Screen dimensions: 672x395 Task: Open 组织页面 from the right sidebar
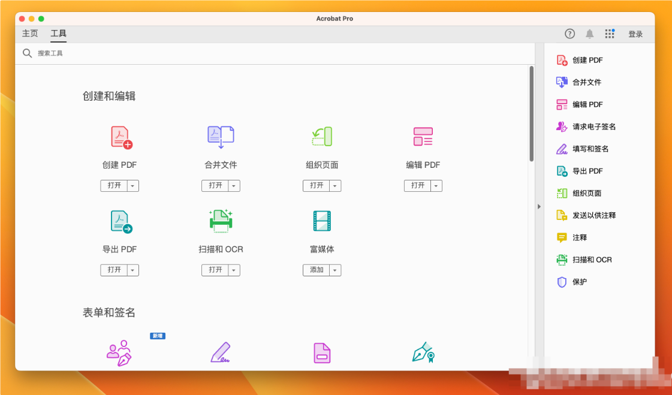pos(578,193)
